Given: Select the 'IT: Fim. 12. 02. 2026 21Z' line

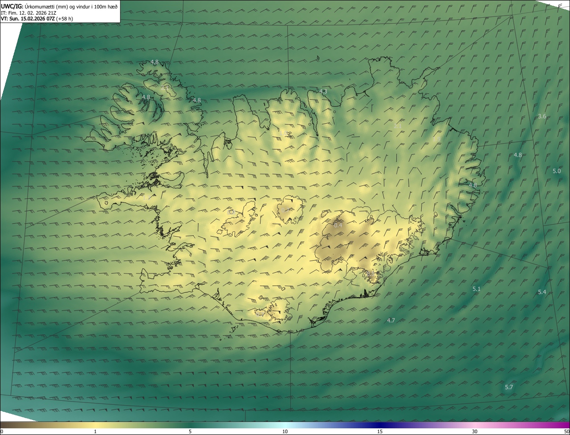Looking at the screenshot, I should pyautogui.click(x=28, y=12).
